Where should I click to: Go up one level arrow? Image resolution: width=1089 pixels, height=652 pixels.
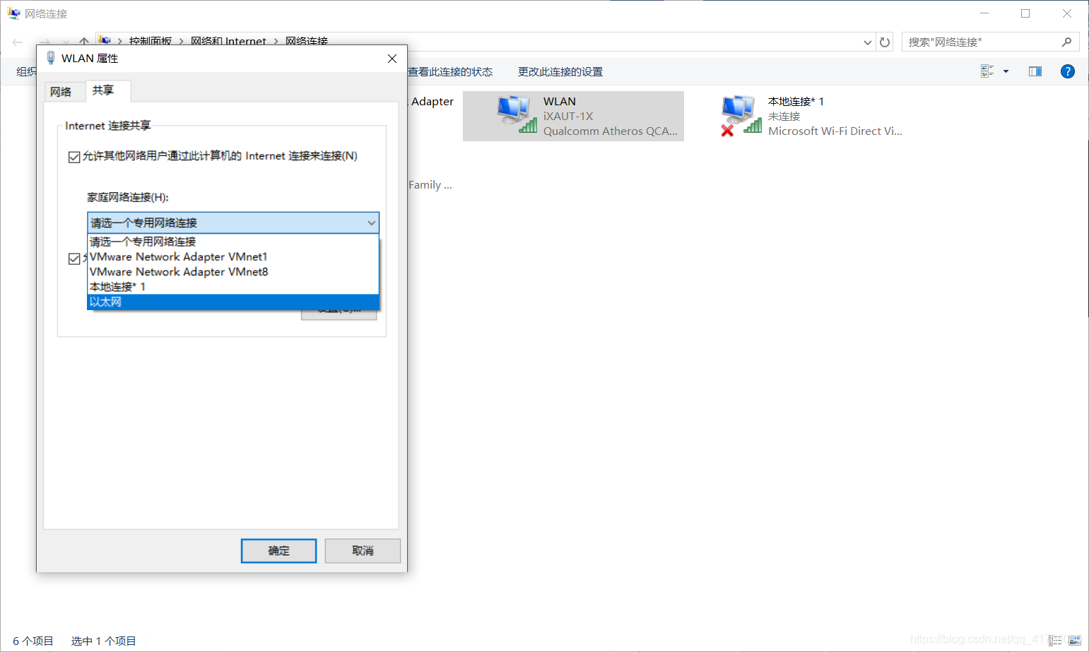[84, 42]
